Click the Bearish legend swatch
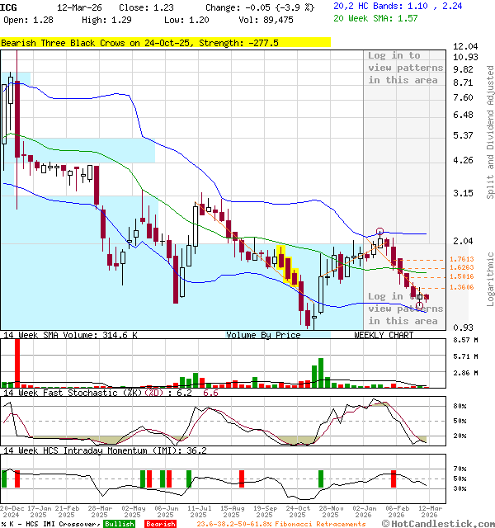This screenshot has width=495, height=528. point(160,524)
